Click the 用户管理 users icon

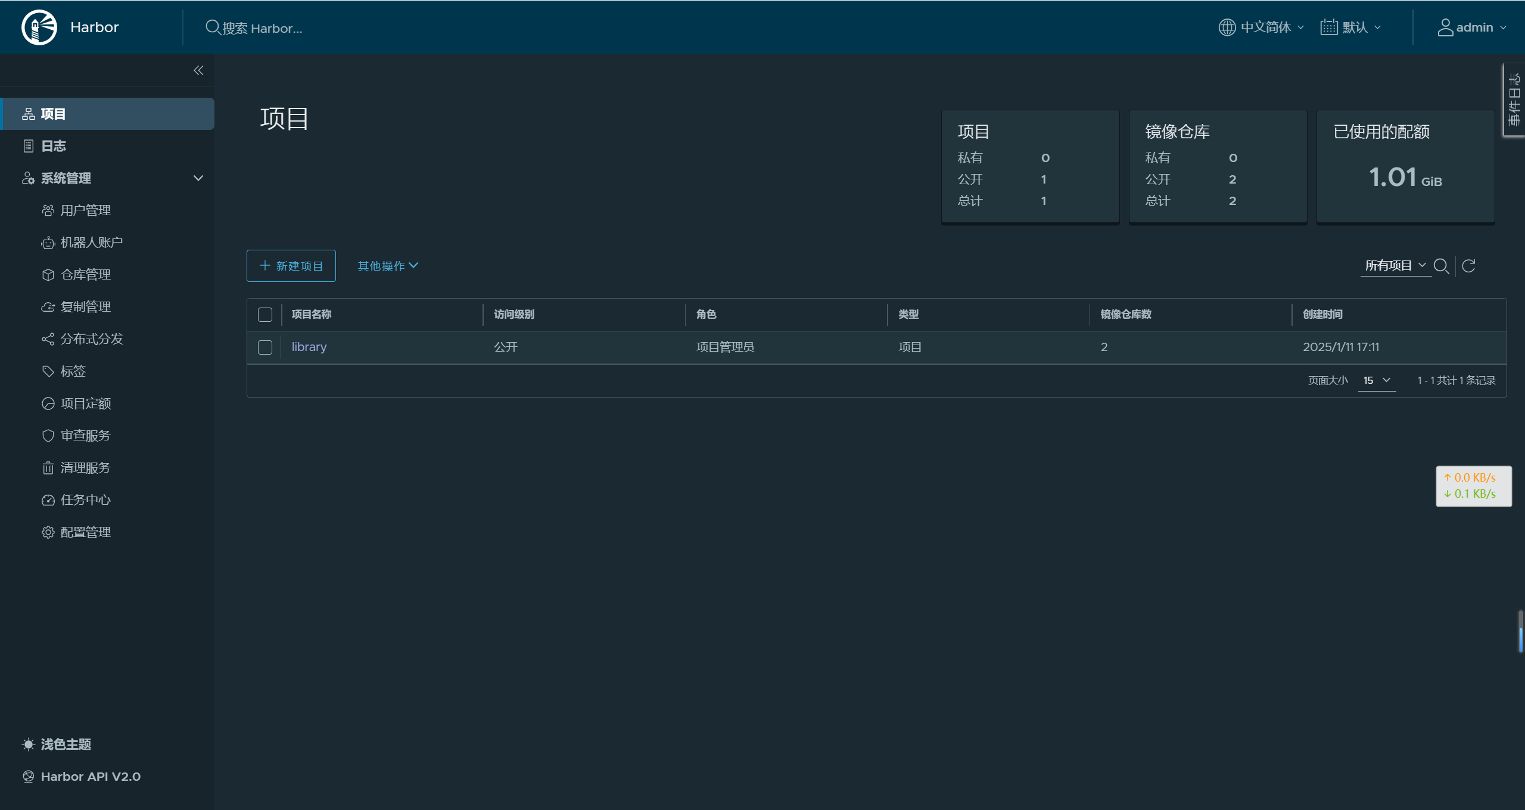48,210
